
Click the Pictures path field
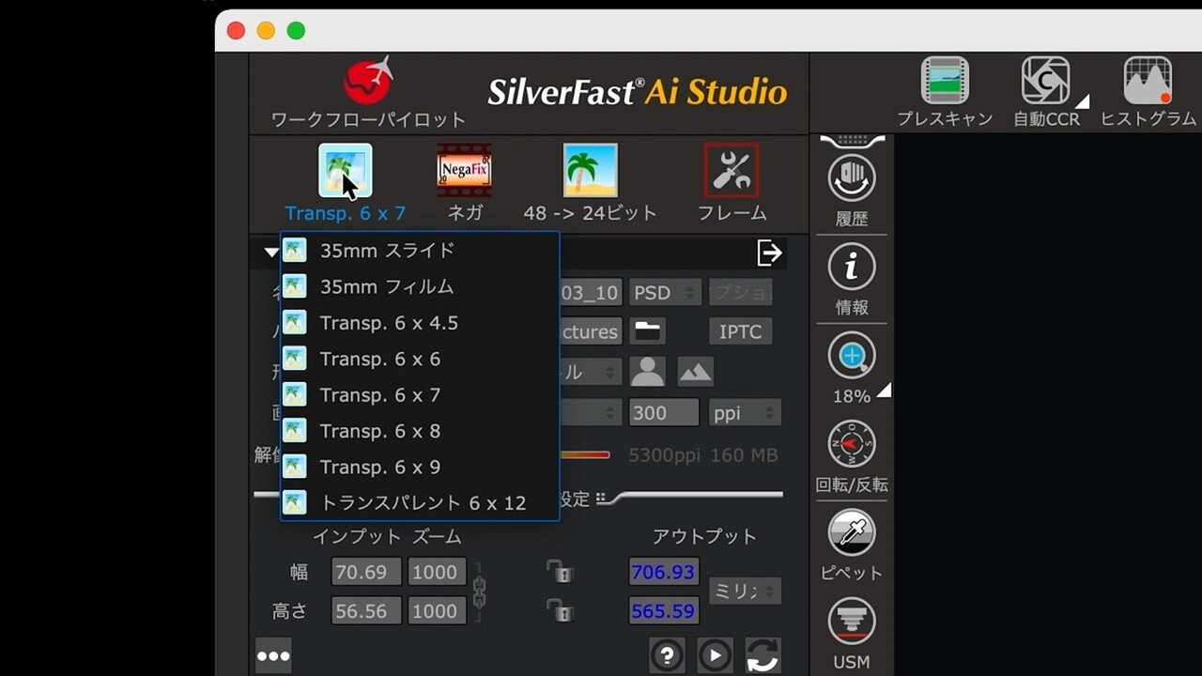tap(590, 331)
